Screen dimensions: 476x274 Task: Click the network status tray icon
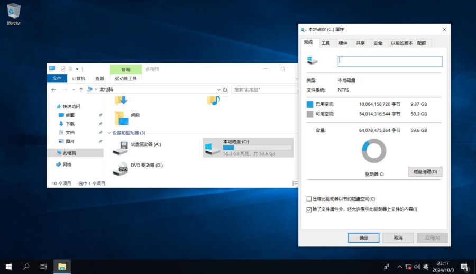coord(408,267)
